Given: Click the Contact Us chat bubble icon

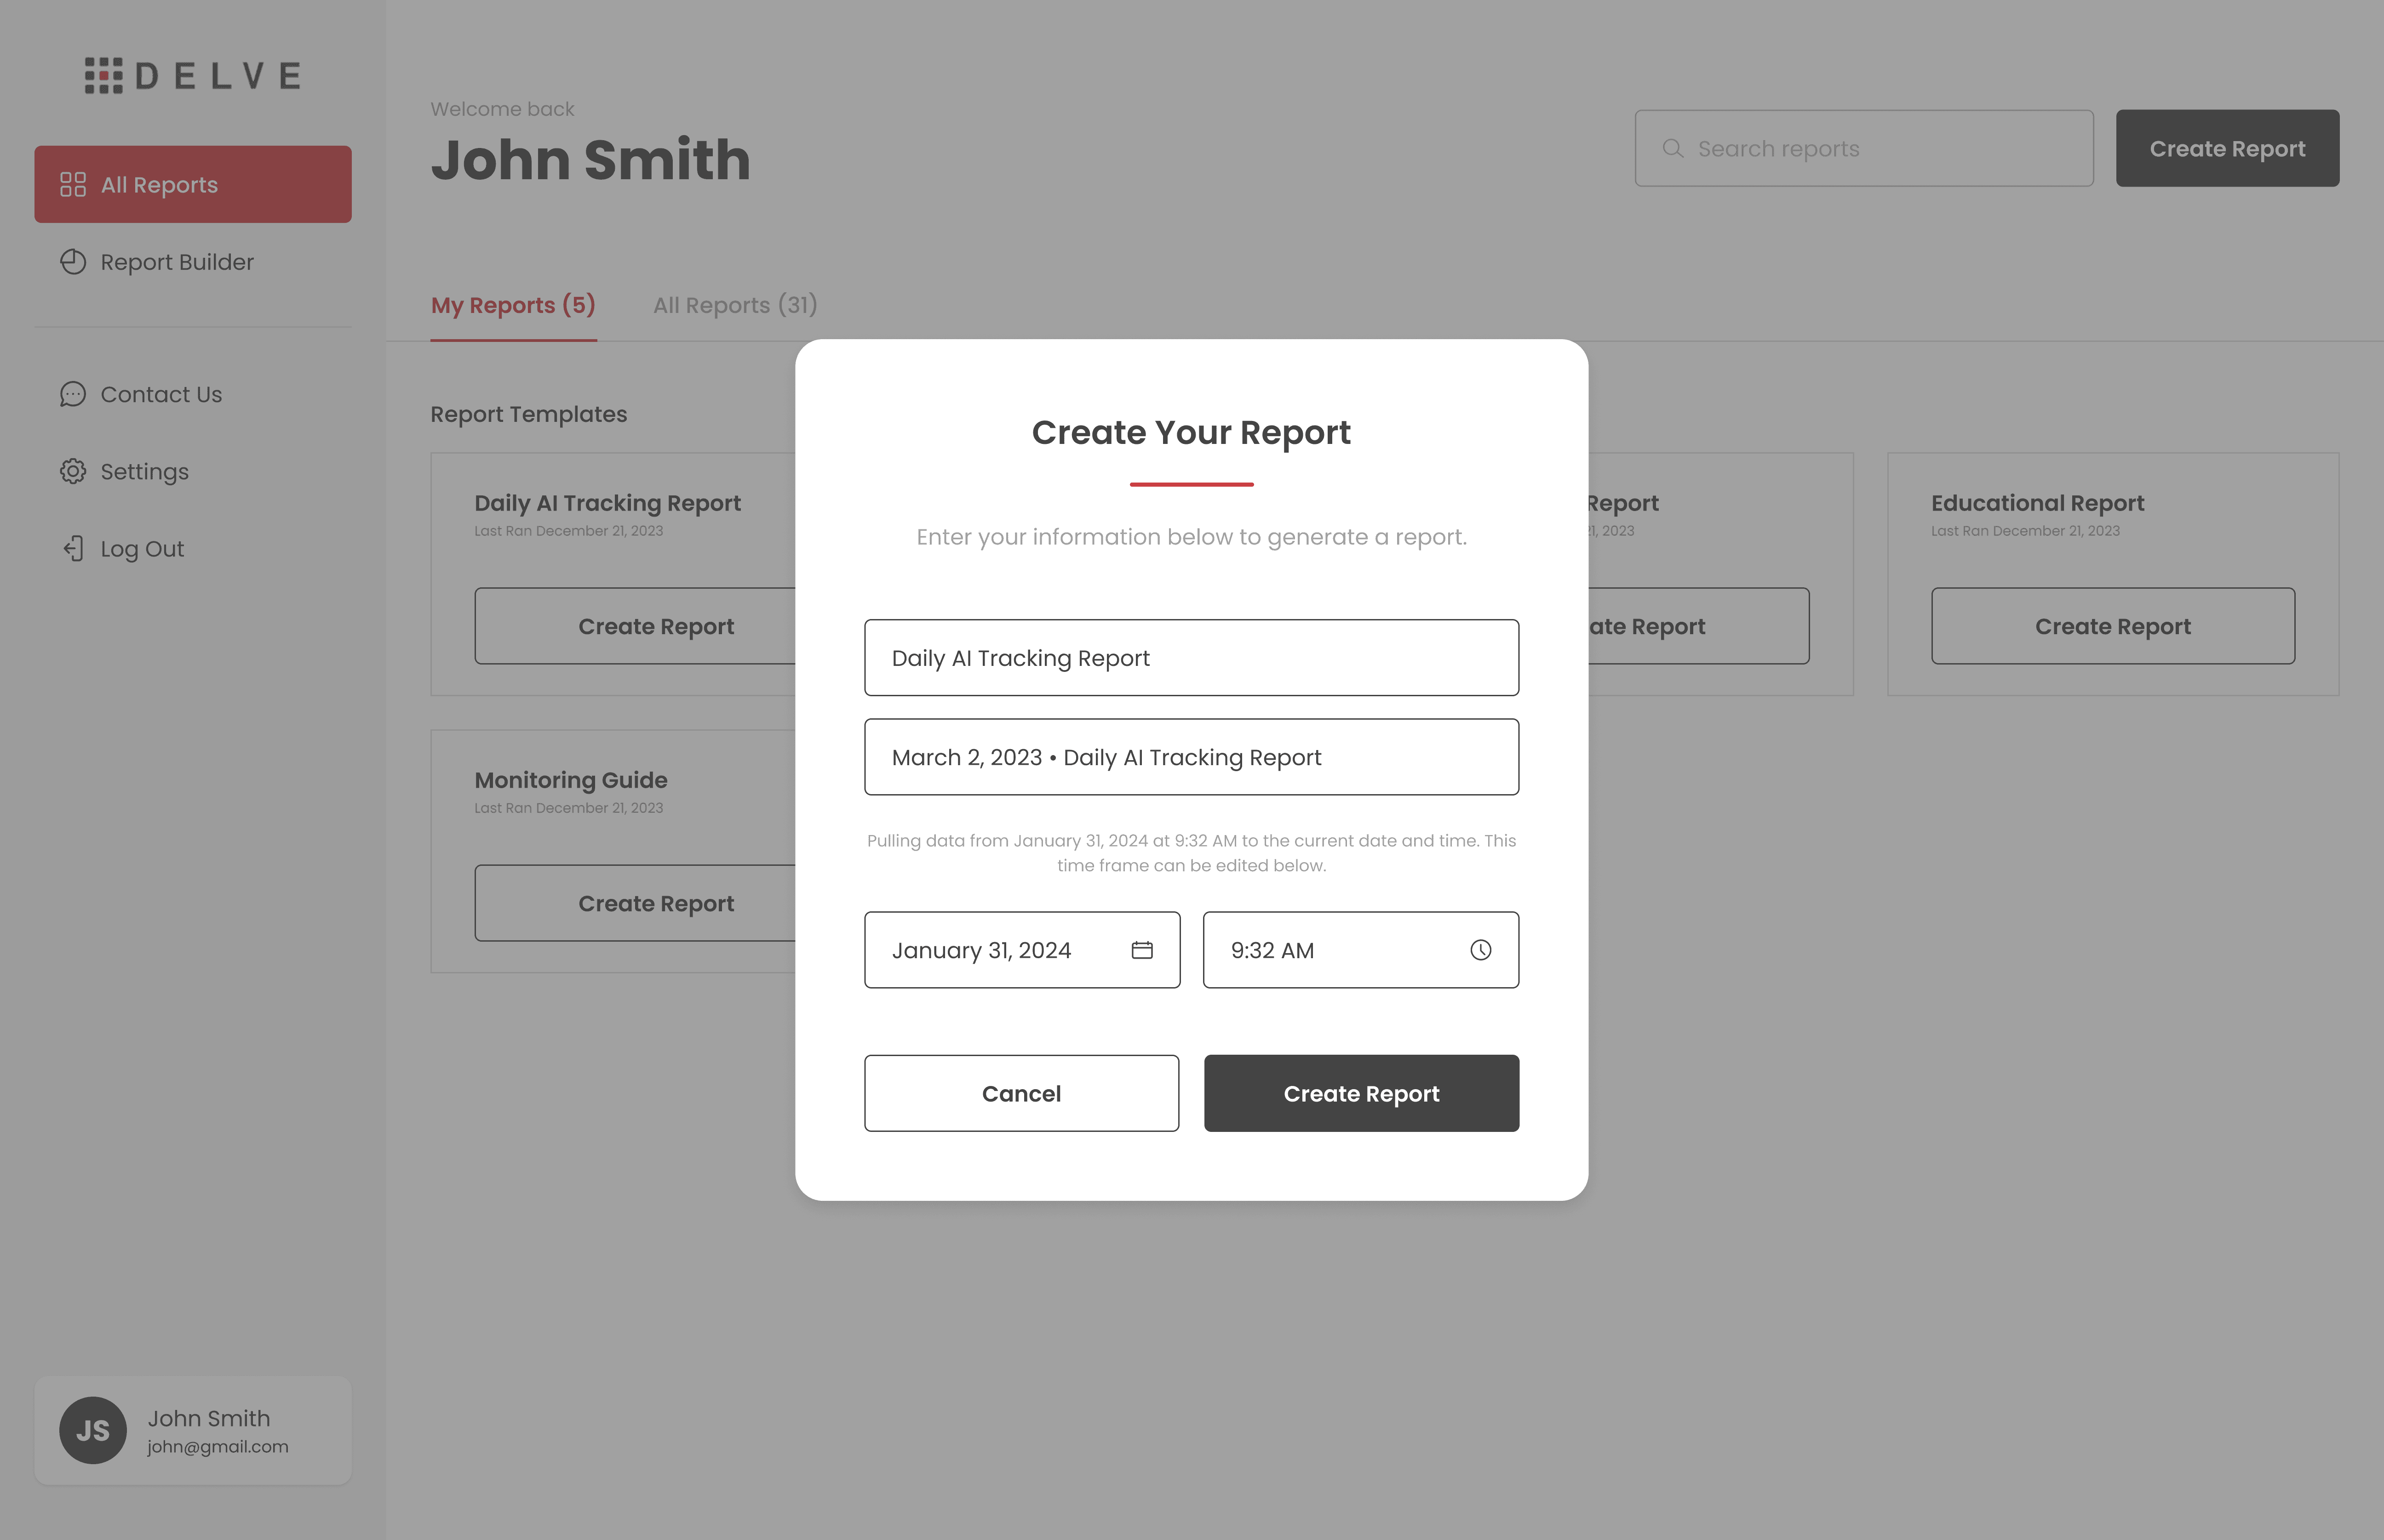Looking at the screenshot, I should (x=73, y=394).
